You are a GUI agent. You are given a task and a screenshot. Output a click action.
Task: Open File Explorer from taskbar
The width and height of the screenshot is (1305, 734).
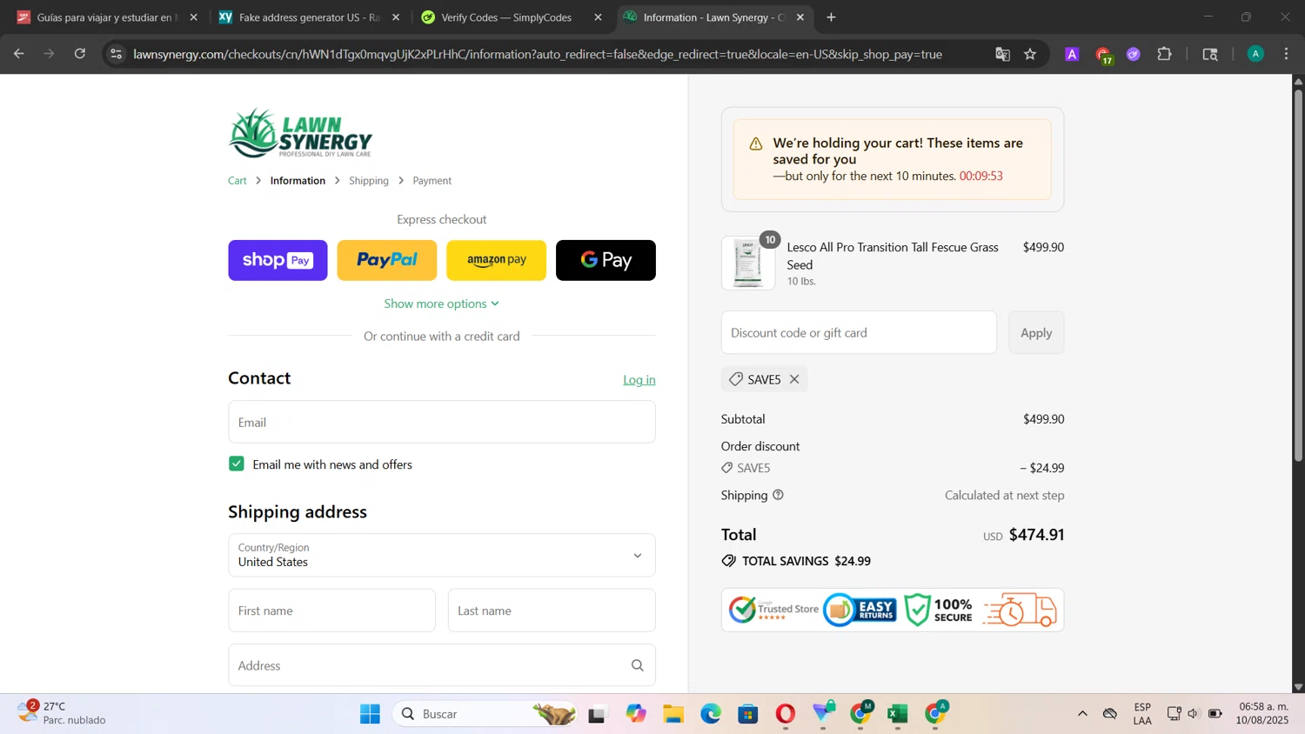click(673, 714)
